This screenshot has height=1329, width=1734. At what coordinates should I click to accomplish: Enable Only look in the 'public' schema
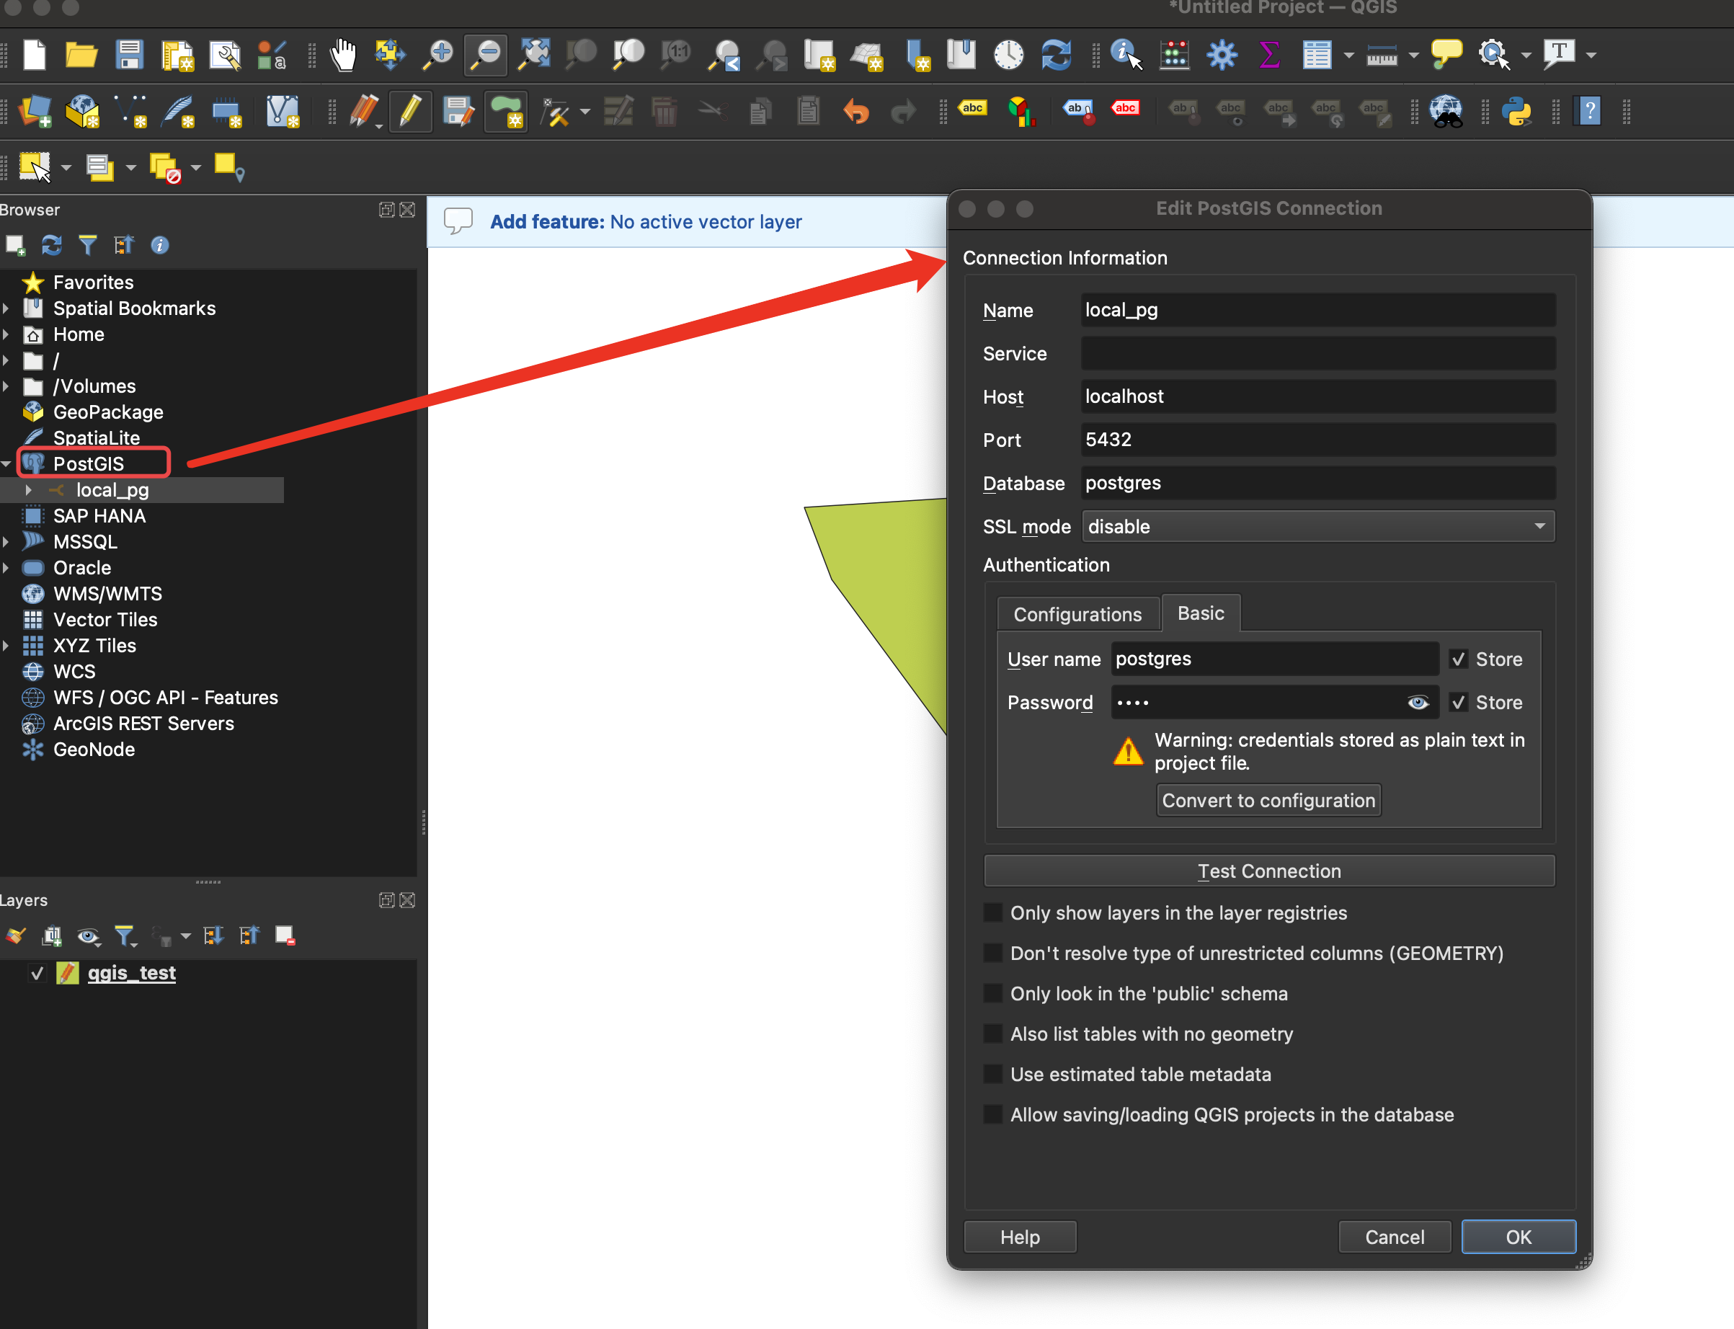pyautogui.click(x=992, y=993)
